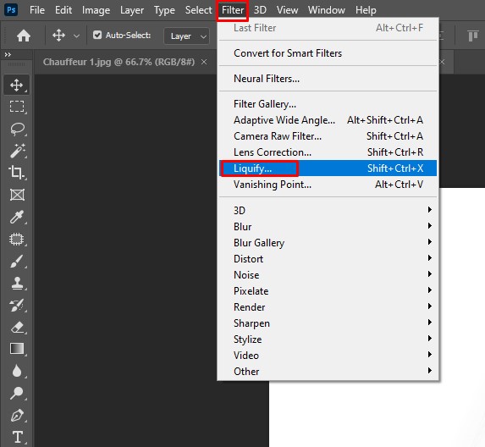Click the align top edges icon
Screen dimensions: 485x447
(472, 36)
